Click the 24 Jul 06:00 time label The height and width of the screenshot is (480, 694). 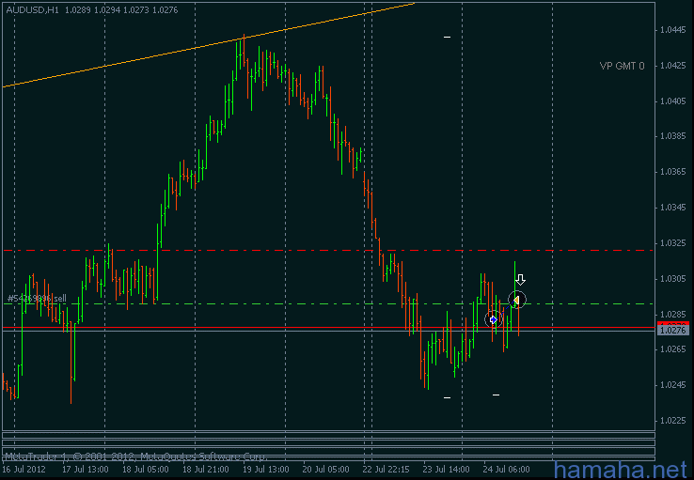coord(506,468)
